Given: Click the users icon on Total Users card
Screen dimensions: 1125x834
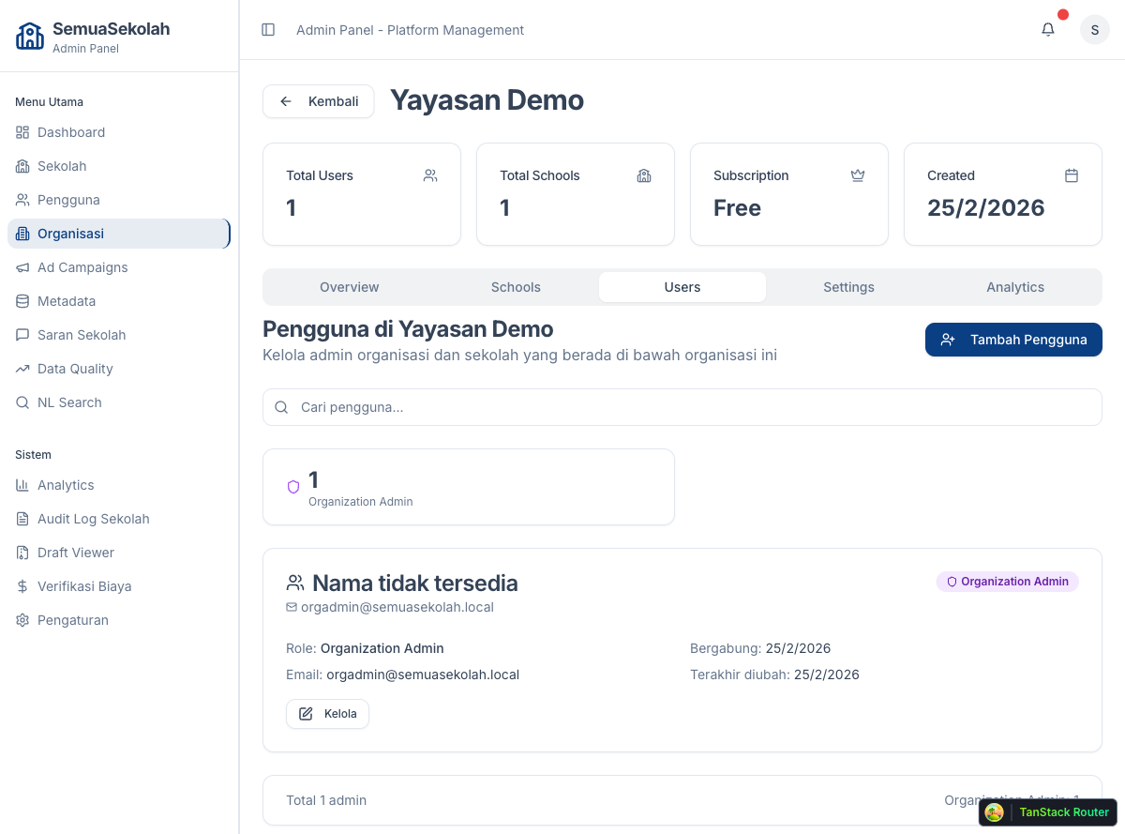Looking at the screenshot, I should coord(430,175).
